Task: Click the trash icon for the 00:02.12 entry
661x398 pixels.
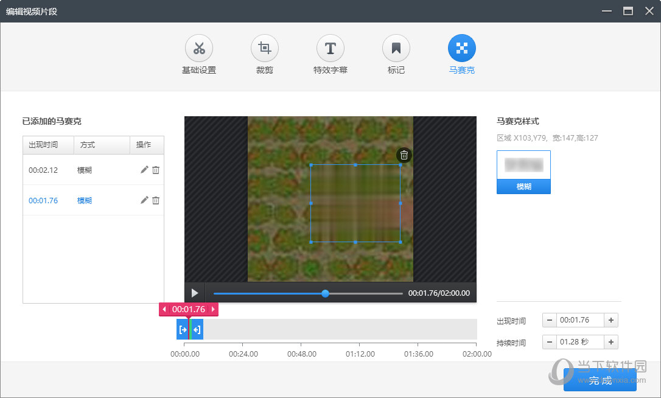Action: click(156, 170)
